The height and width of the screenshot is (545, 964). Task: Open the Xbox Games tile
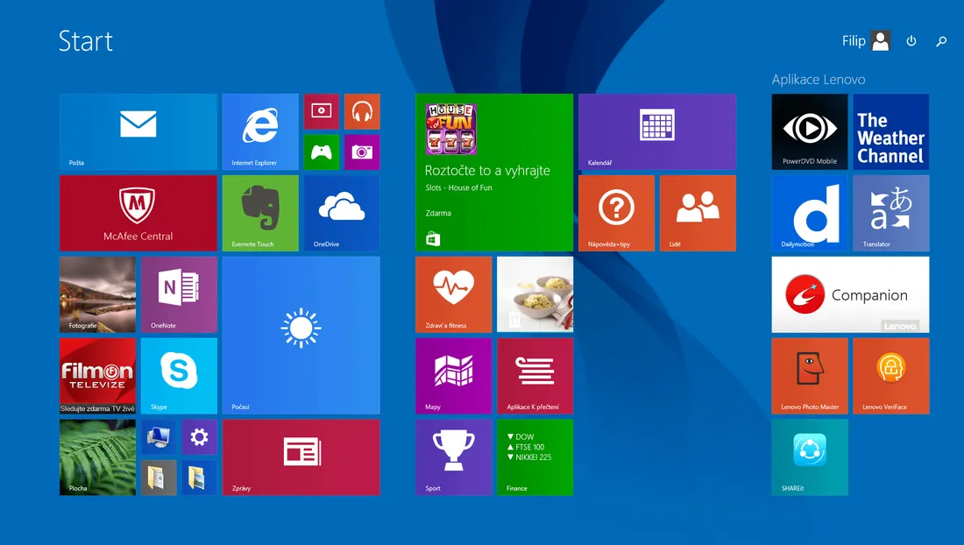click(322, 152)
